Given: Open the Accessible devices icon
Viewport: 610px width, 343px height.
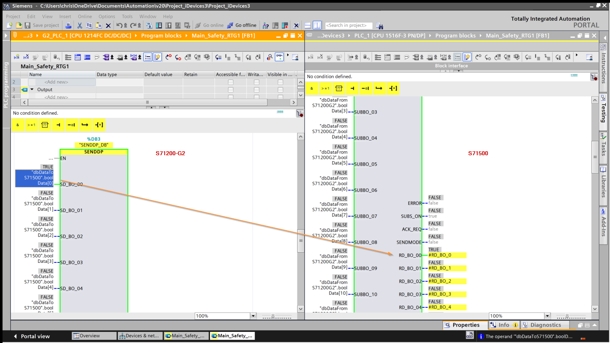Looking at the screenshot, I should click(266, 25).
